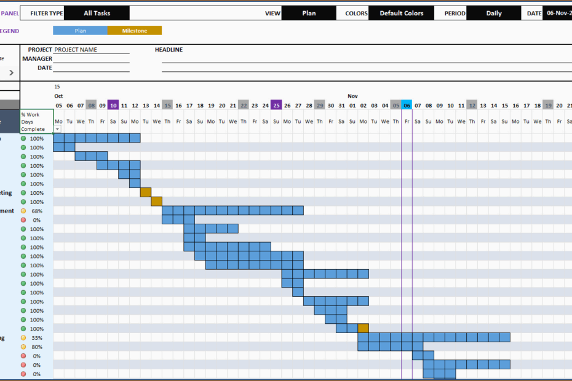
Task: Click the gold milestone marker near the today line
Action: (363, 328)
